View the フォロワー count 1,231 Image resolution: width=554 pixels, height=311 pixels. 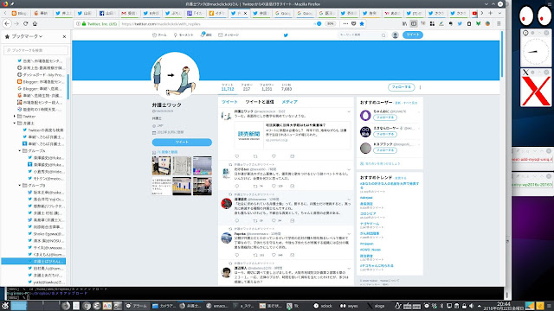coord(267,87)
